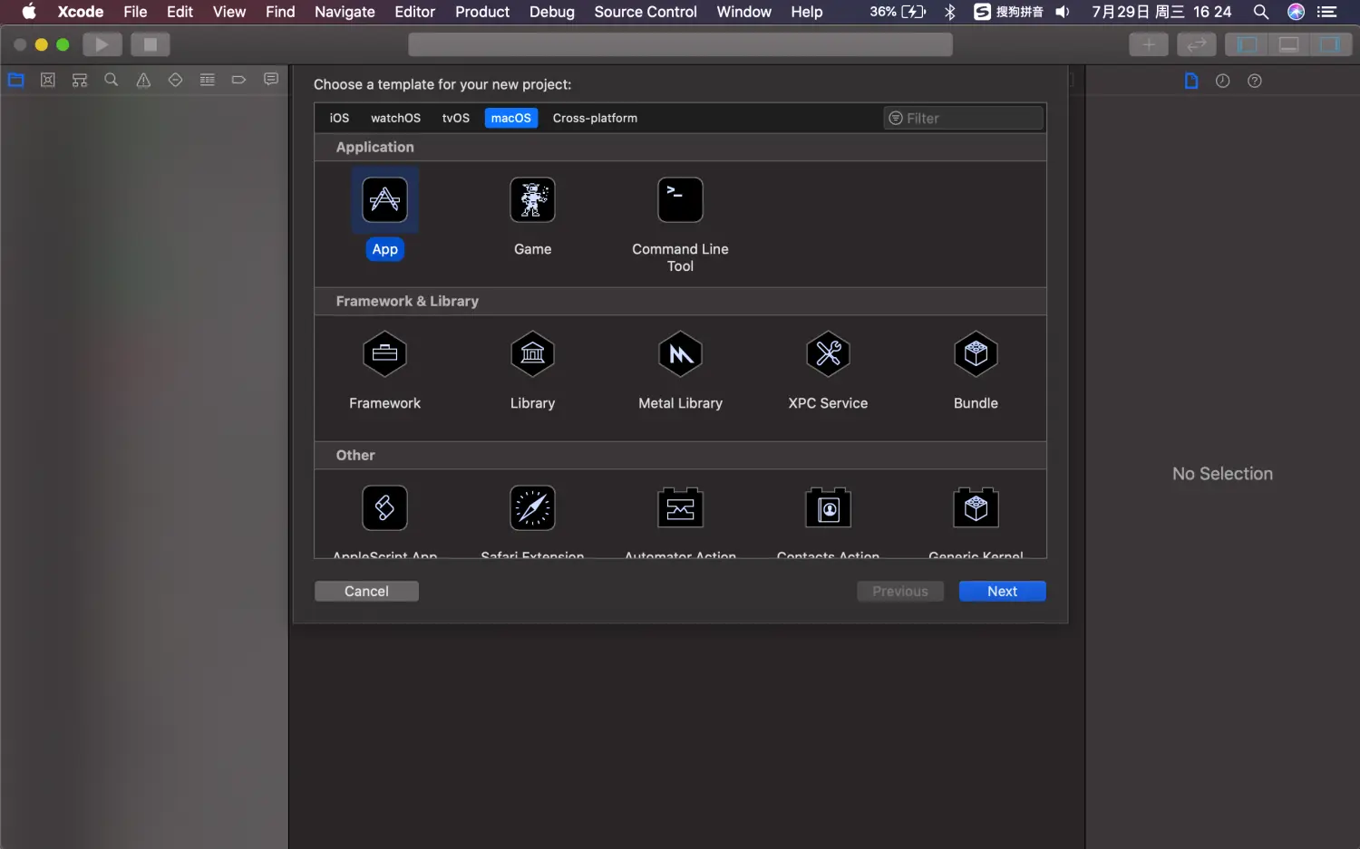This screenshot has height=849, width=1360.
Task: Click the Stop button in toolbar
Action: pos(151,44)
